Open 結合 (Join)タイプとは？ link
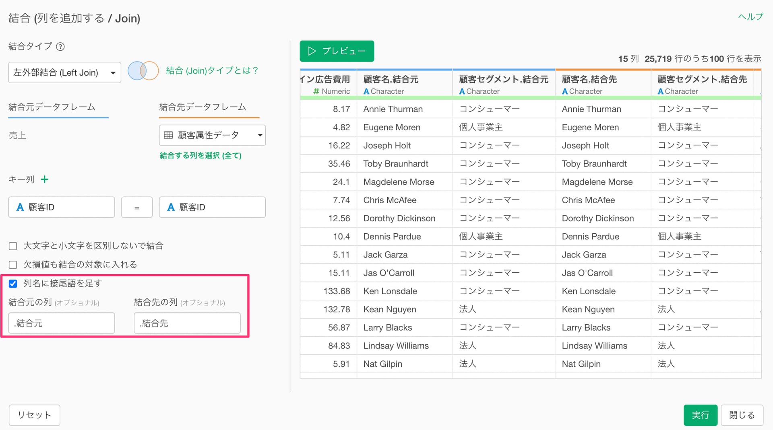Screen dimensions: 773x430 pos(212,71)
